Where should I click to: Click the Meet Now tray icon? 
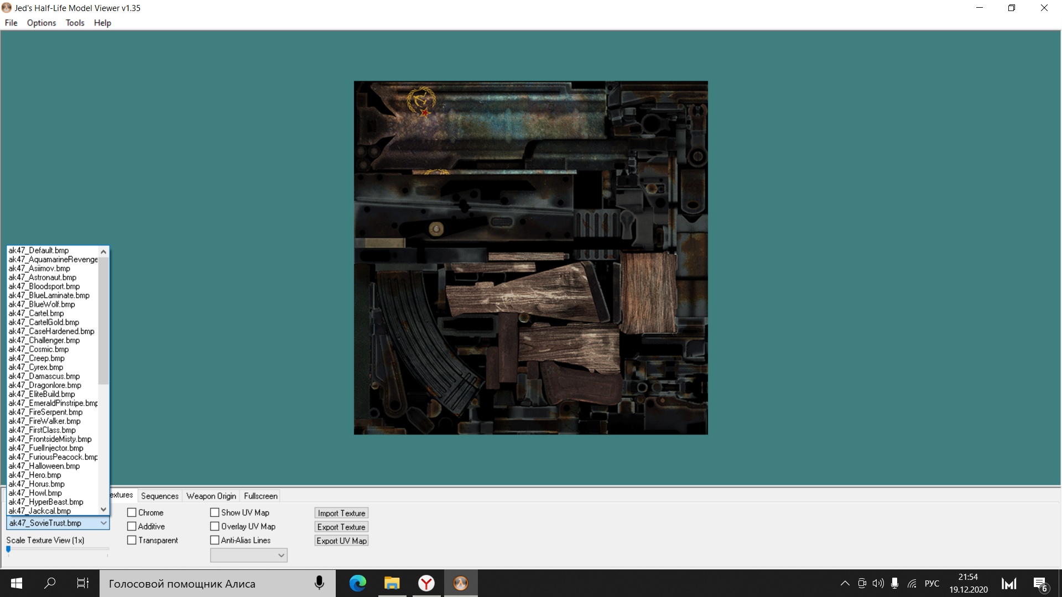coord(862,583)
